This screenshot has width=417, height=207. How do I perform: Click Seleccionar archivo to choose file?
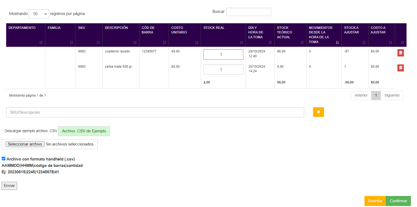25,144
